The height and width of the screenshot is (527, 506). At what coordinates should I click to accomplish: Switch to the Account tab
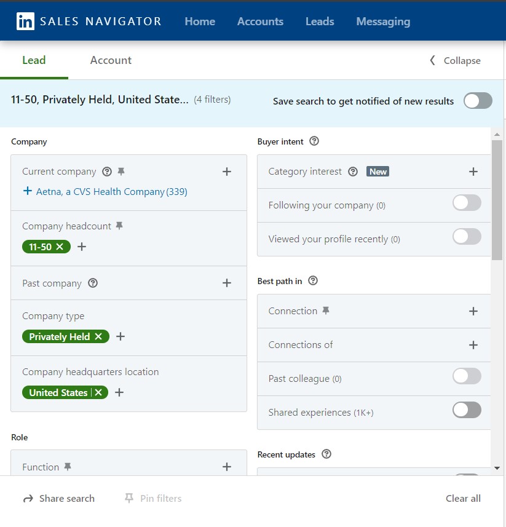[x=111, y=60]
